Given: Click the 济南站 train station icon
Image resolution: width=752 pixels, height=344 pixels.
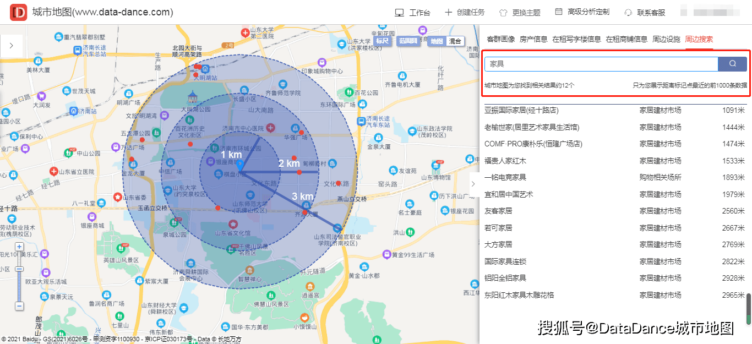Looking at the screenshot, I should (74, 111).
